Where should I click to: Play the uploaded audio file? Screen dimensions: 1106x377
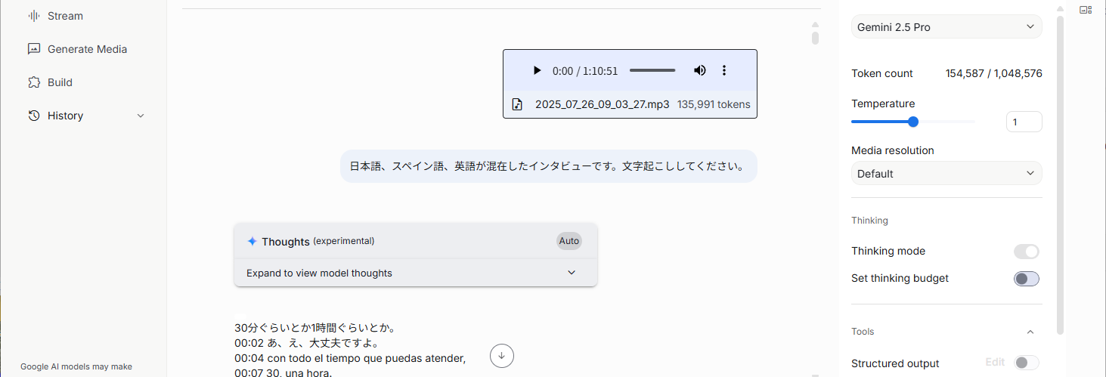(x=538, y=70)
